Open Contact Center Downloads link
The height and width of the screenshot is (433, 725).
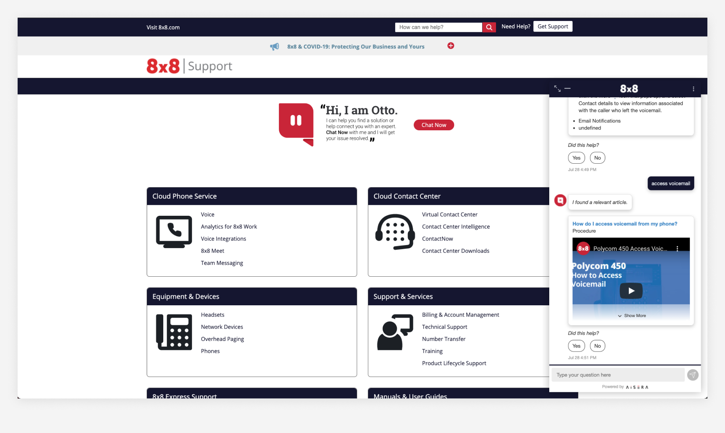[x=455, y=251]
